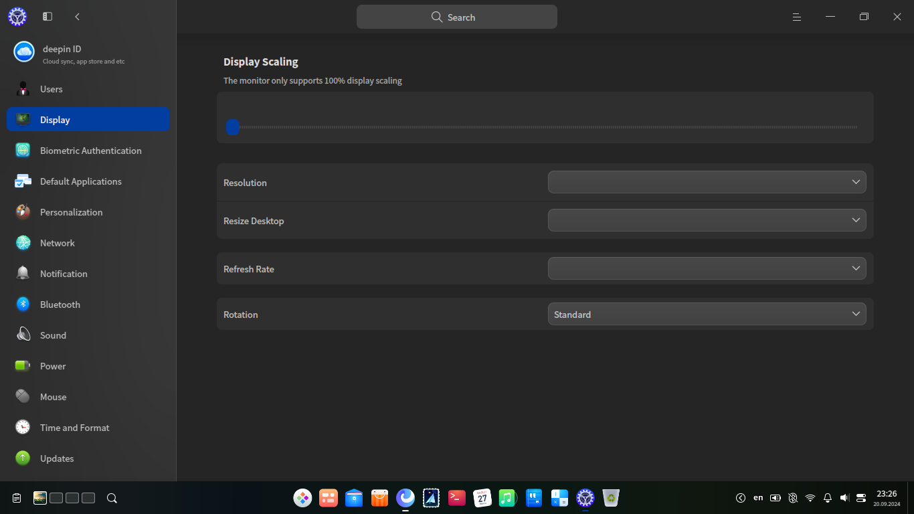Open Mouse settings
This screenshot has width=914, height=514.
click(88, 397)
